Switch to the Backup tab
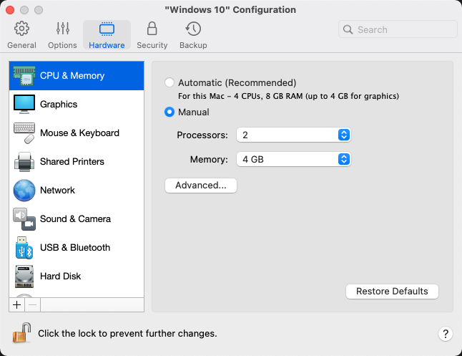The image size is (462, 356). pyautogui.click(x=193, y=35)
